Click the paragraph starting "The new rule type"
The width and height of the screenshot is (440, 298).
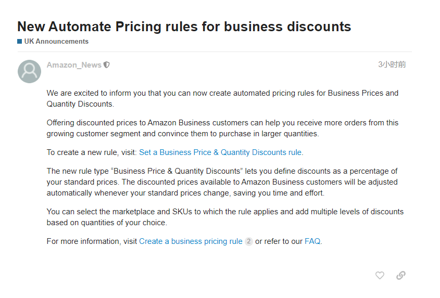(222, 182)
